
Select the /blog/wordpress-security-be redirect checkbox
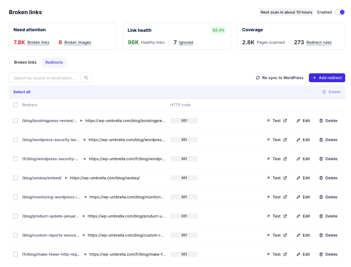pyautogui.click(x=16, y=140)
